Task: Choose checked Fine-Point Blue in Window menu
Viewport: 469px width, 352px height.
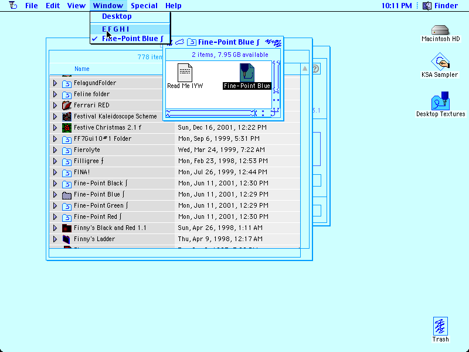Action: point(130,39)
